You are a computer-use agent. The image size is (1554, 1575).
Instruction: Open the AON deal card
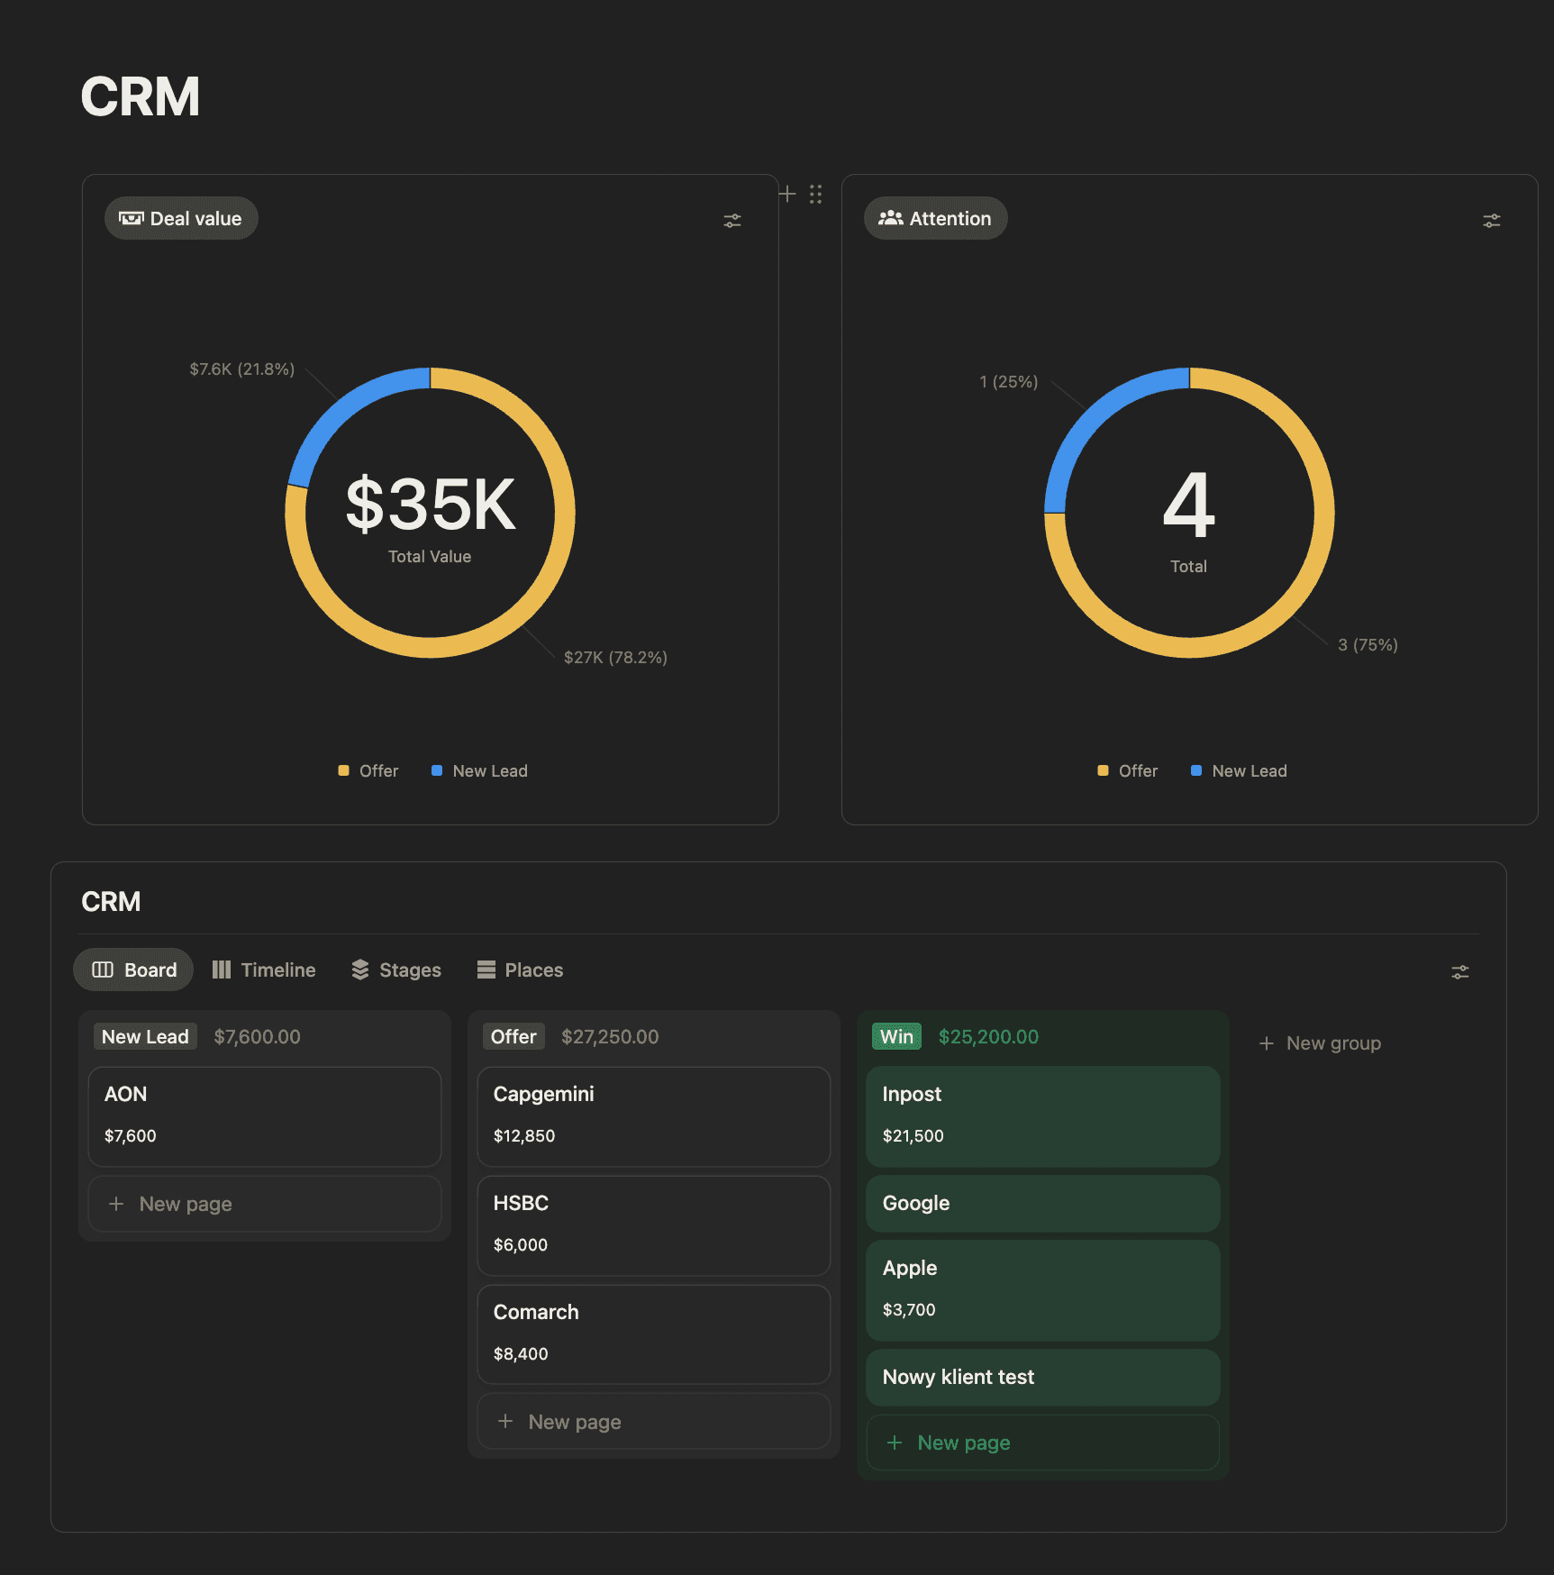click(x=265, y=1116)
